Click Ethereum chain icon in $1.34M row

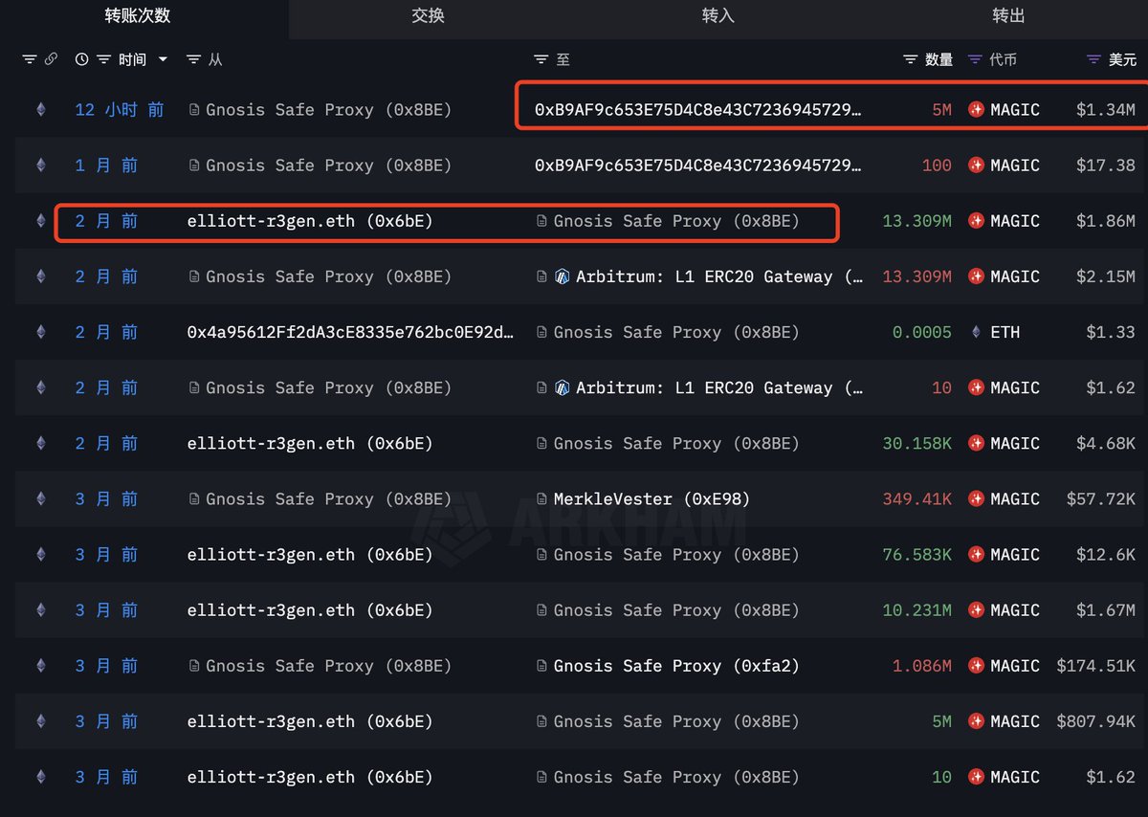[x=40, y=110]
